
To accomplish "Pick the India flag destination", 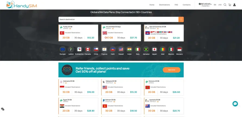I will tap(129, 49).
